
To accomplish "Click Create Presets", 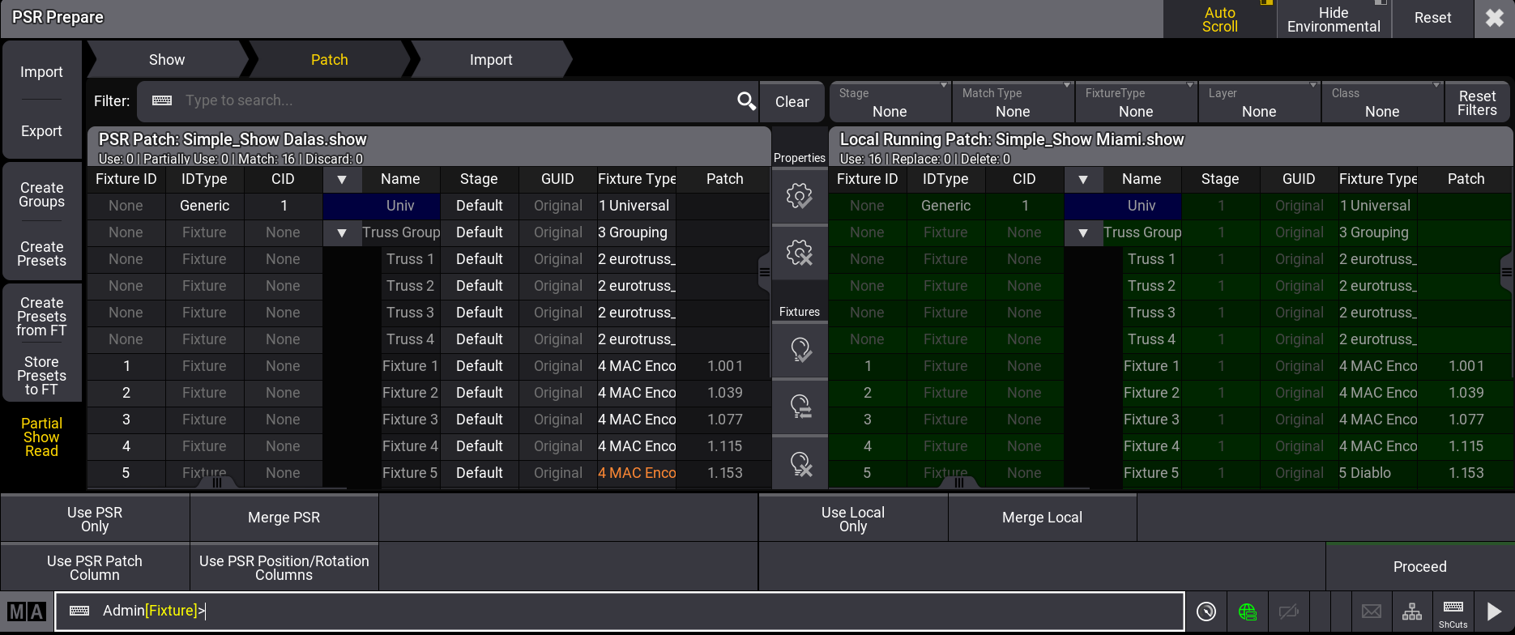I will [x=41, y=254].
